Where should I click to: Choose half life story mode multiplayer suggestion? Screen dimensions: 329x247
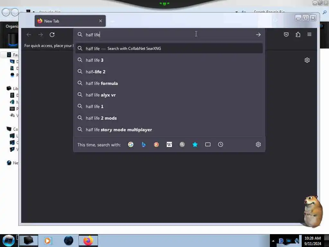(169, 130)
